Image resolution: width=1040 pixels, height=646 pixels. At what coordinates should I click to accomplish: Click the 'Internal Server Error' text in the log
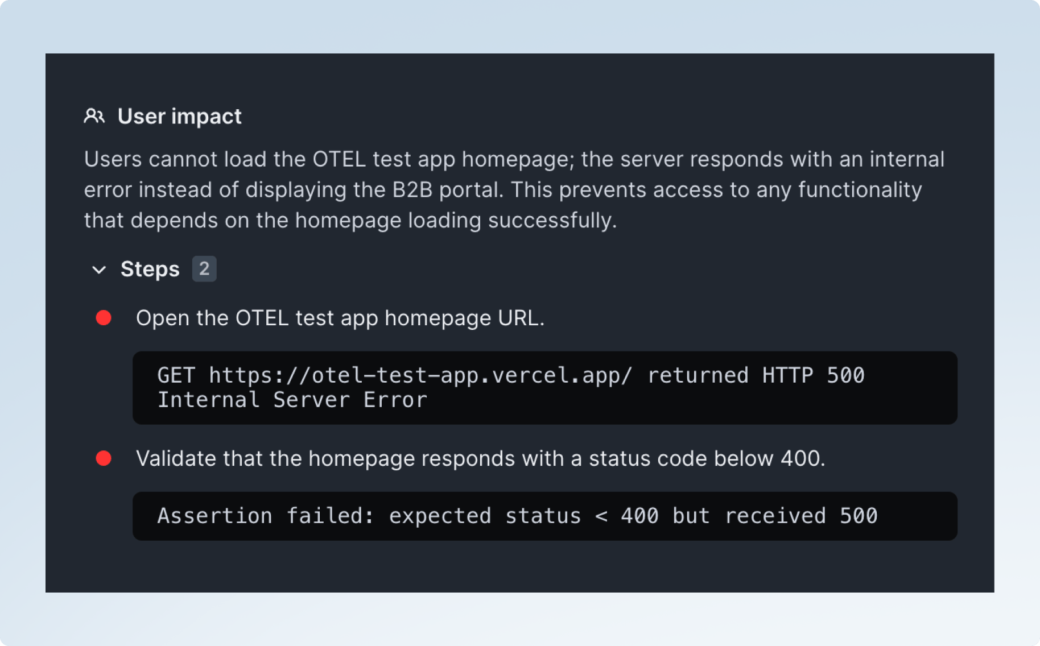coord(292,400)
